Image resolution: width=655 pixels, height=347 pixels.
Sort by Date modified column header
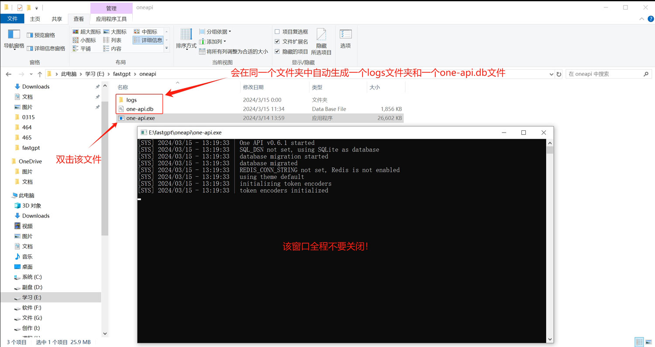click(x=275, y=87)
